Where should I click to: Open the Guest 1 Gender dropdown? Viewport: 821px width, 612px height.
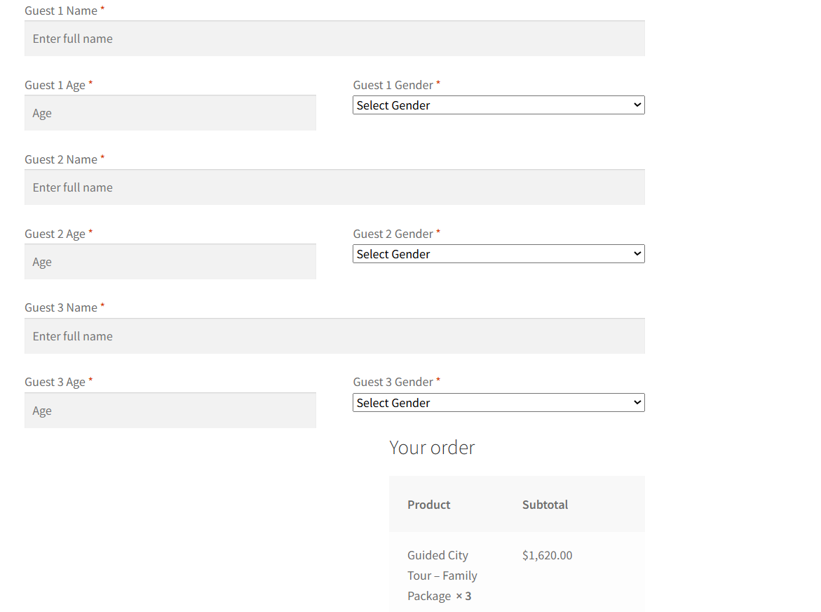point(498,105)
